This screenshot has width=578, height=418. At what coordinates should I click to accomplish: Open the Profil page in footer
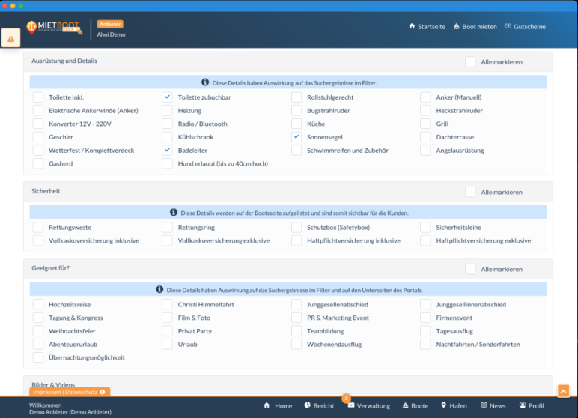(x=532, y=405)
